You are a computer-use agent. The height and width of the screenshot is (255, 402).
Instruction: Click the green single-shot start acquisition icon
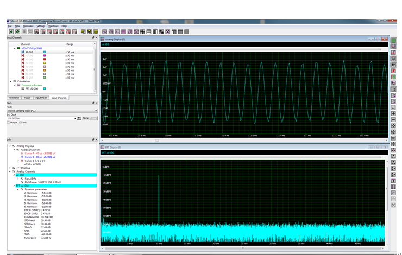11,32
